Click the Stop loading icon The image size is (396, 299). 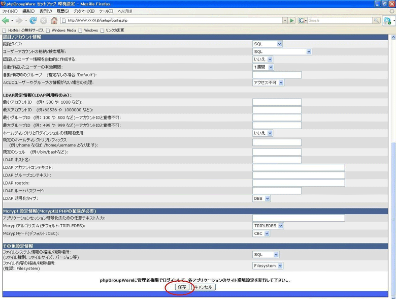point(43,20)
